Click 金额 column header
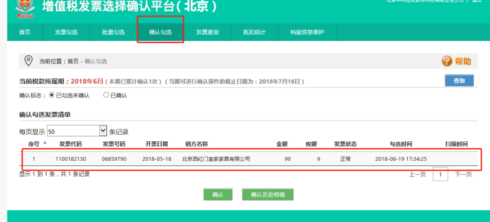Screen dimensions: 490x222 (282, 144)
